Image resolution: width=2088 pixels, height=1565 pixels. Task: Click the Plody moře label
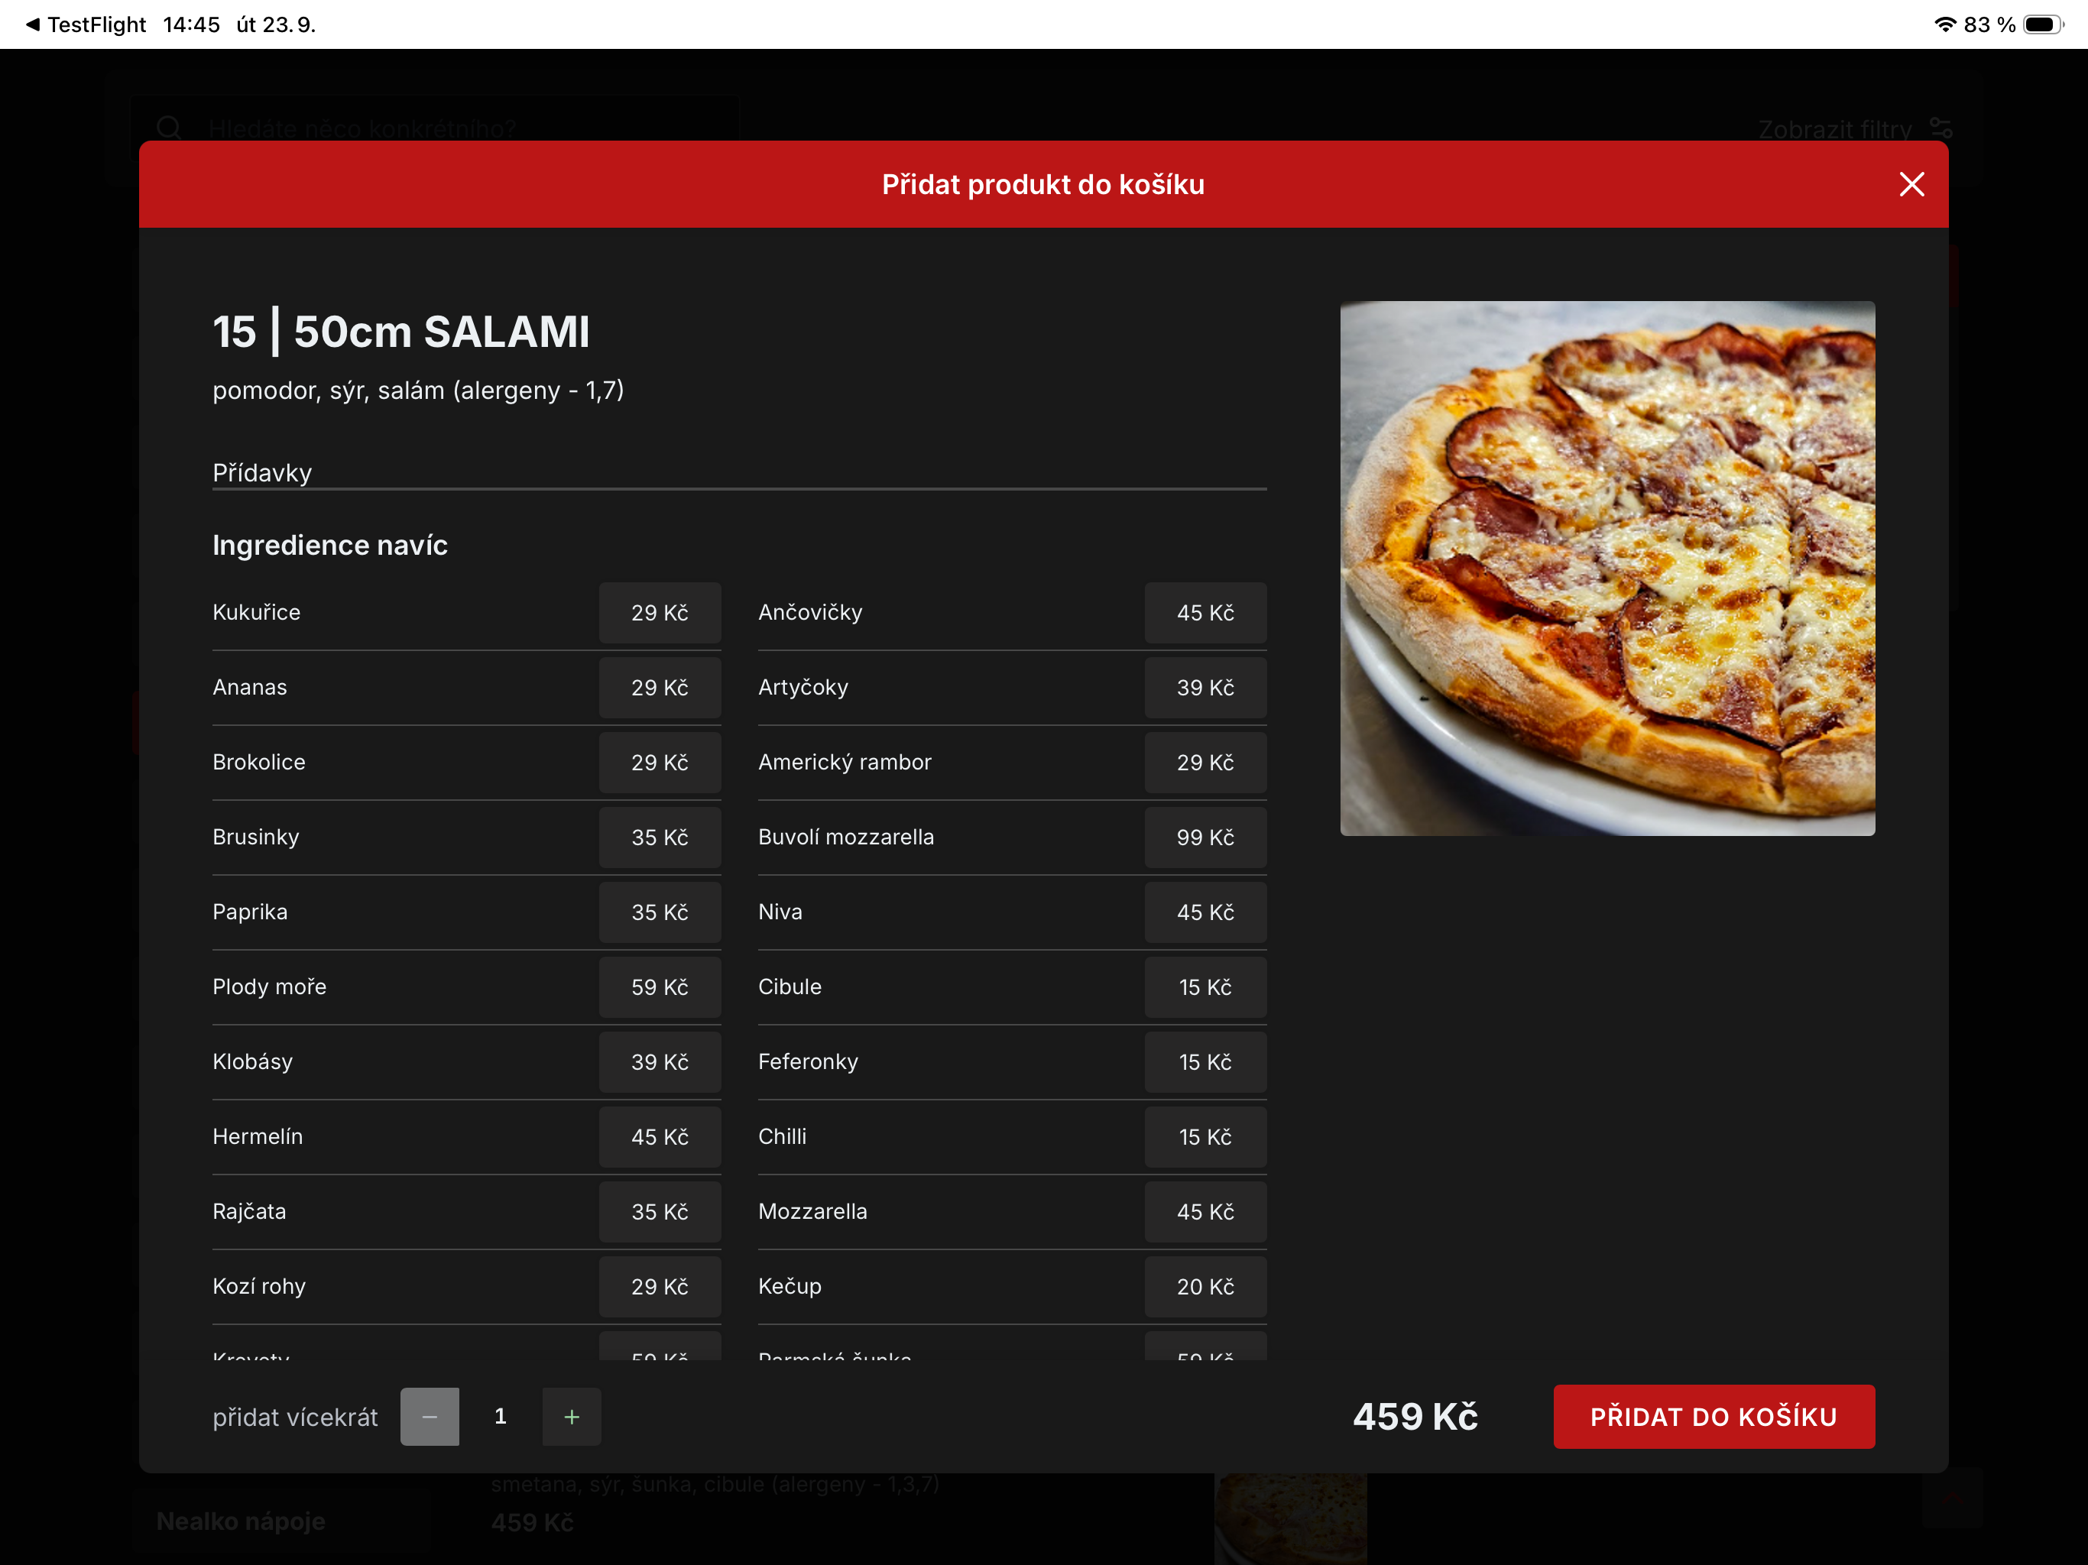(x=269, y=987)
